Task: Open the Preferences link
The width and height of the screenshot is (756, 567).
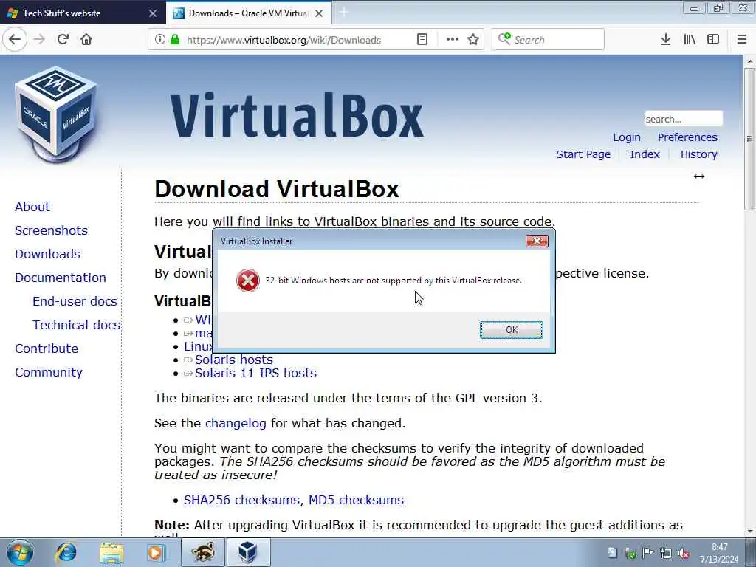Action: point(687,137)
